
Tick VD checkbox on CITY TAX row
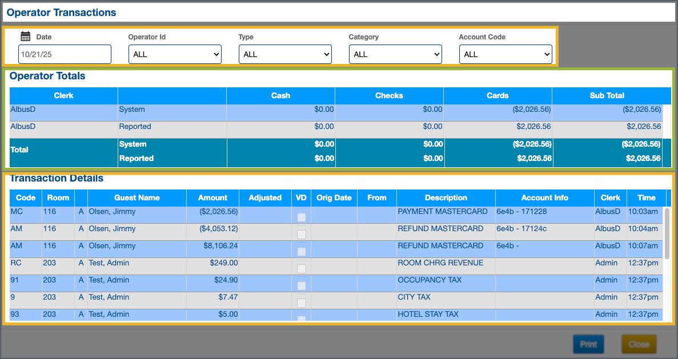point(301,303)
